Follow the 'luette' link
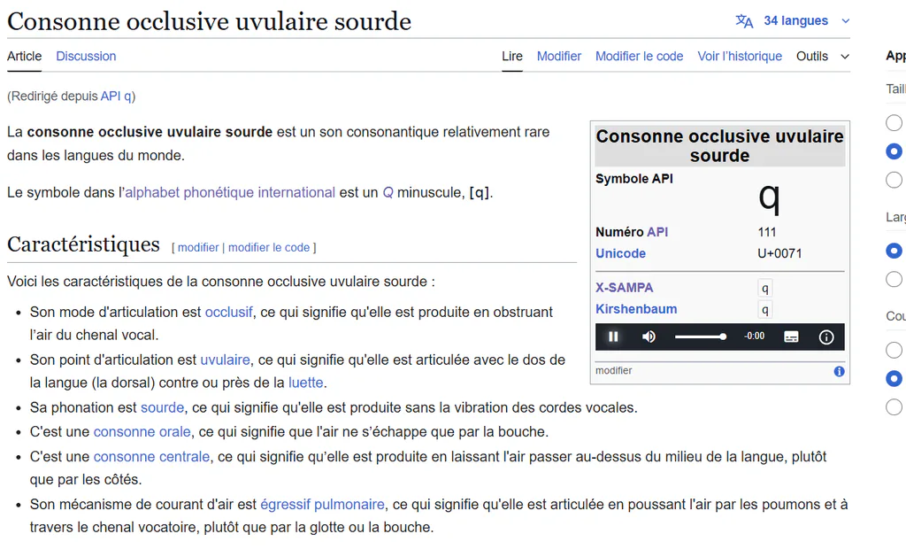The width and height of the screenshot is (906, 557). pyautogui.click(x=305, y=383)
